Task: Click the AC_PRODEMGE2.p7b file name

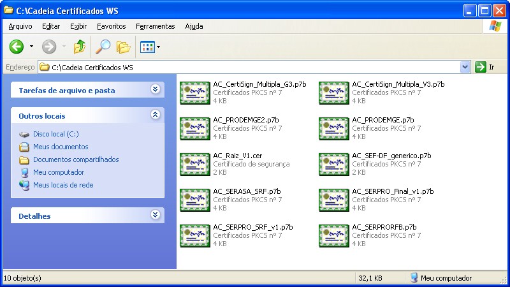Action: coord(246,120)
